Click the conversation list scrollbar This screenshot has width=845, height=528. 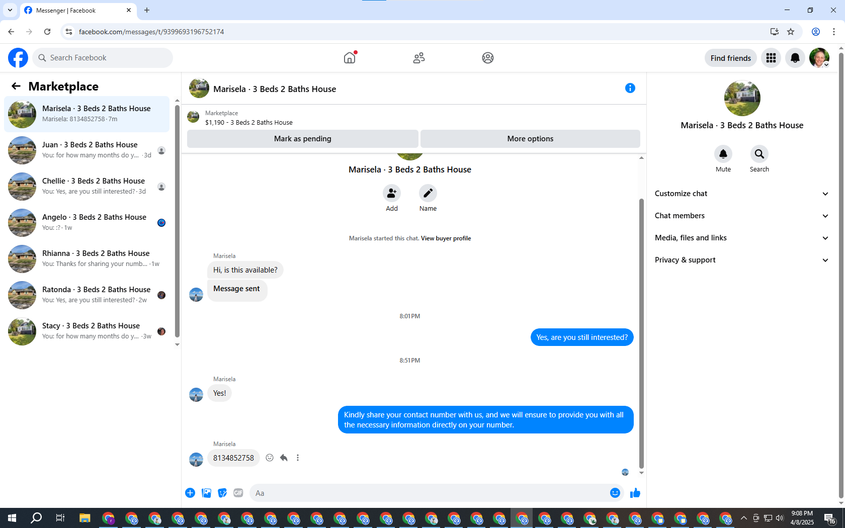(x=177, y=221)
